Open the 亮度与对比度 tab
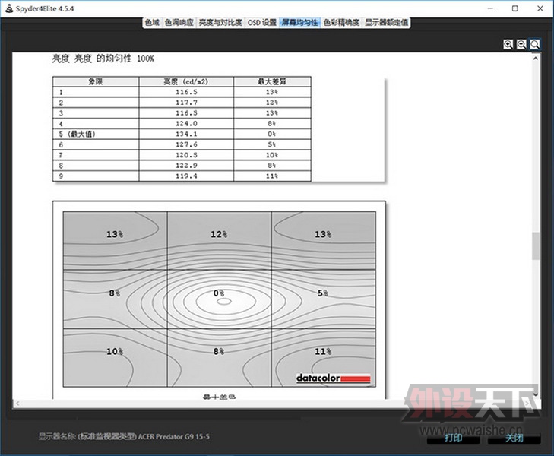 (220, 23)
